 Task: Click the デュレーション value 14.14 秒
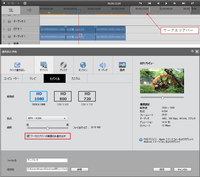(166, 122)
